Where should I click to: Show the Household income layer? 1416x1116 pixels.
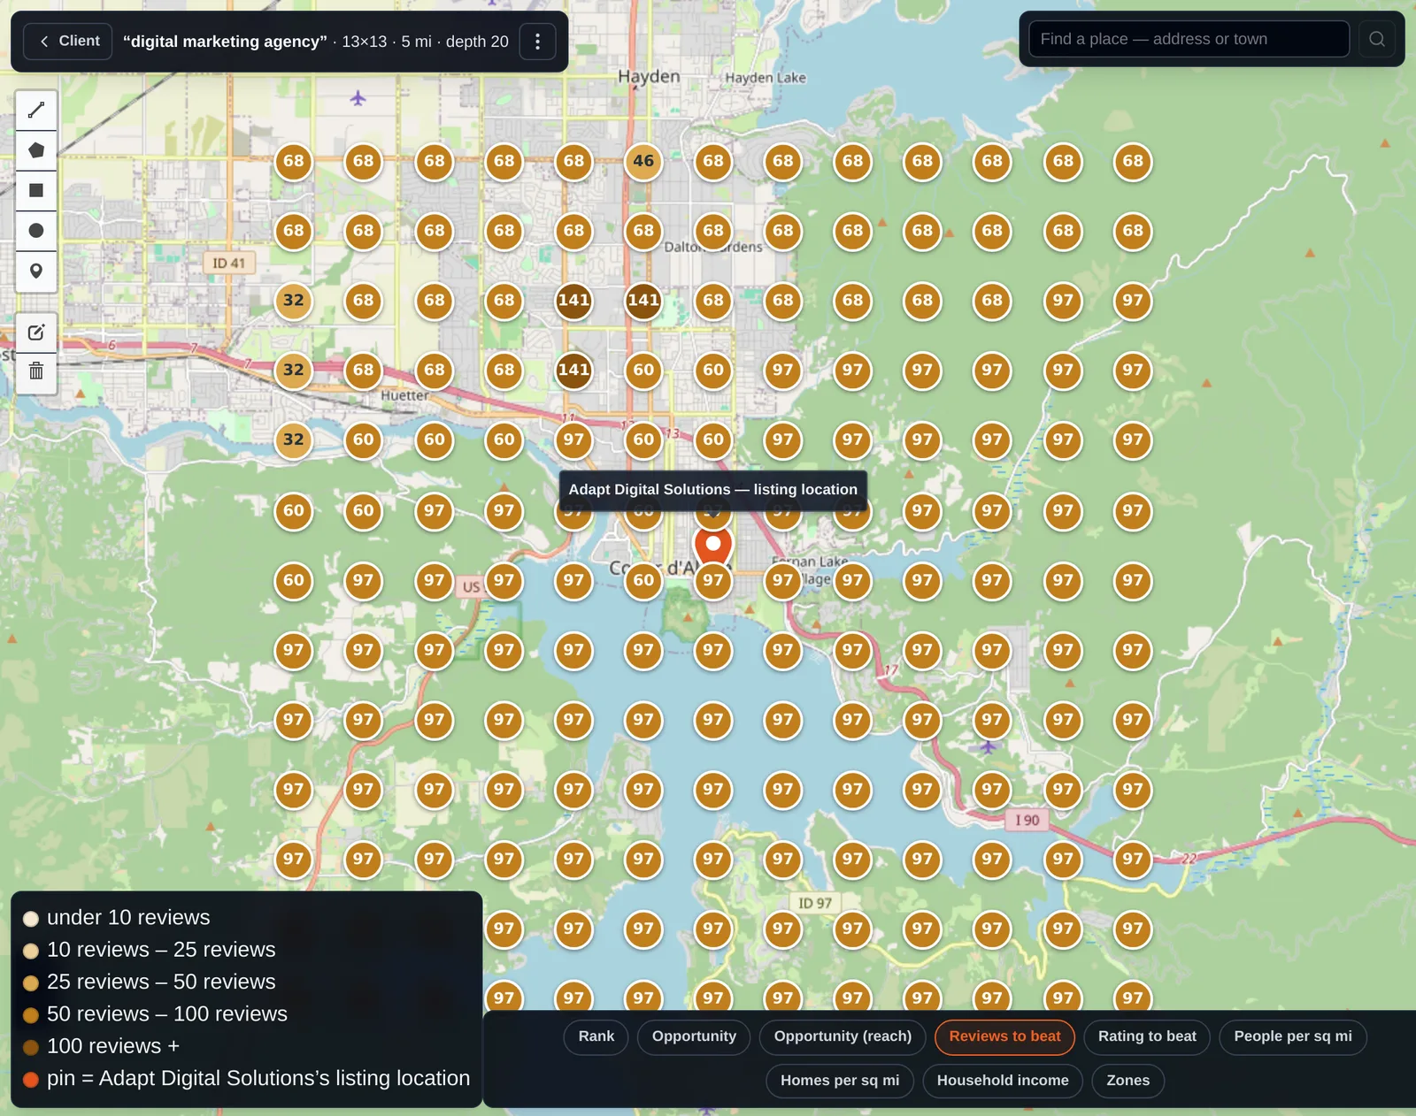click(x=1003, y=1081)
